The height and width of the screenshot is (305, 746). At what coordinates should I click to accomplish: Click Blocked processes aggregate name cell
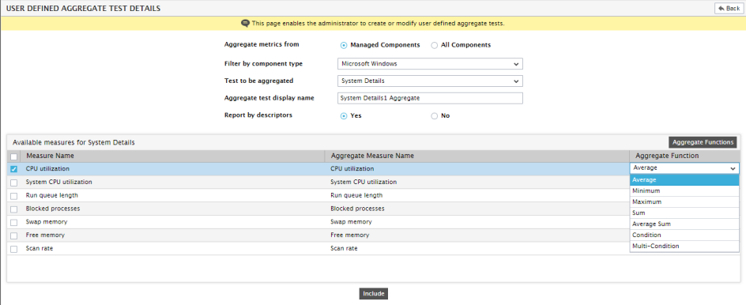click(x=357, y=209)
